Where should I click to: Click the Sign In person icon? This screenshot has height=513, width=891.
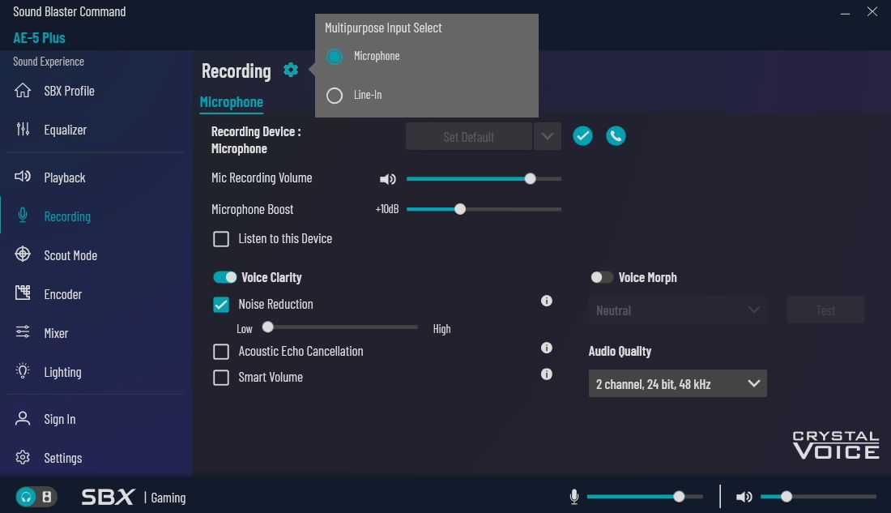coord(23,419)
